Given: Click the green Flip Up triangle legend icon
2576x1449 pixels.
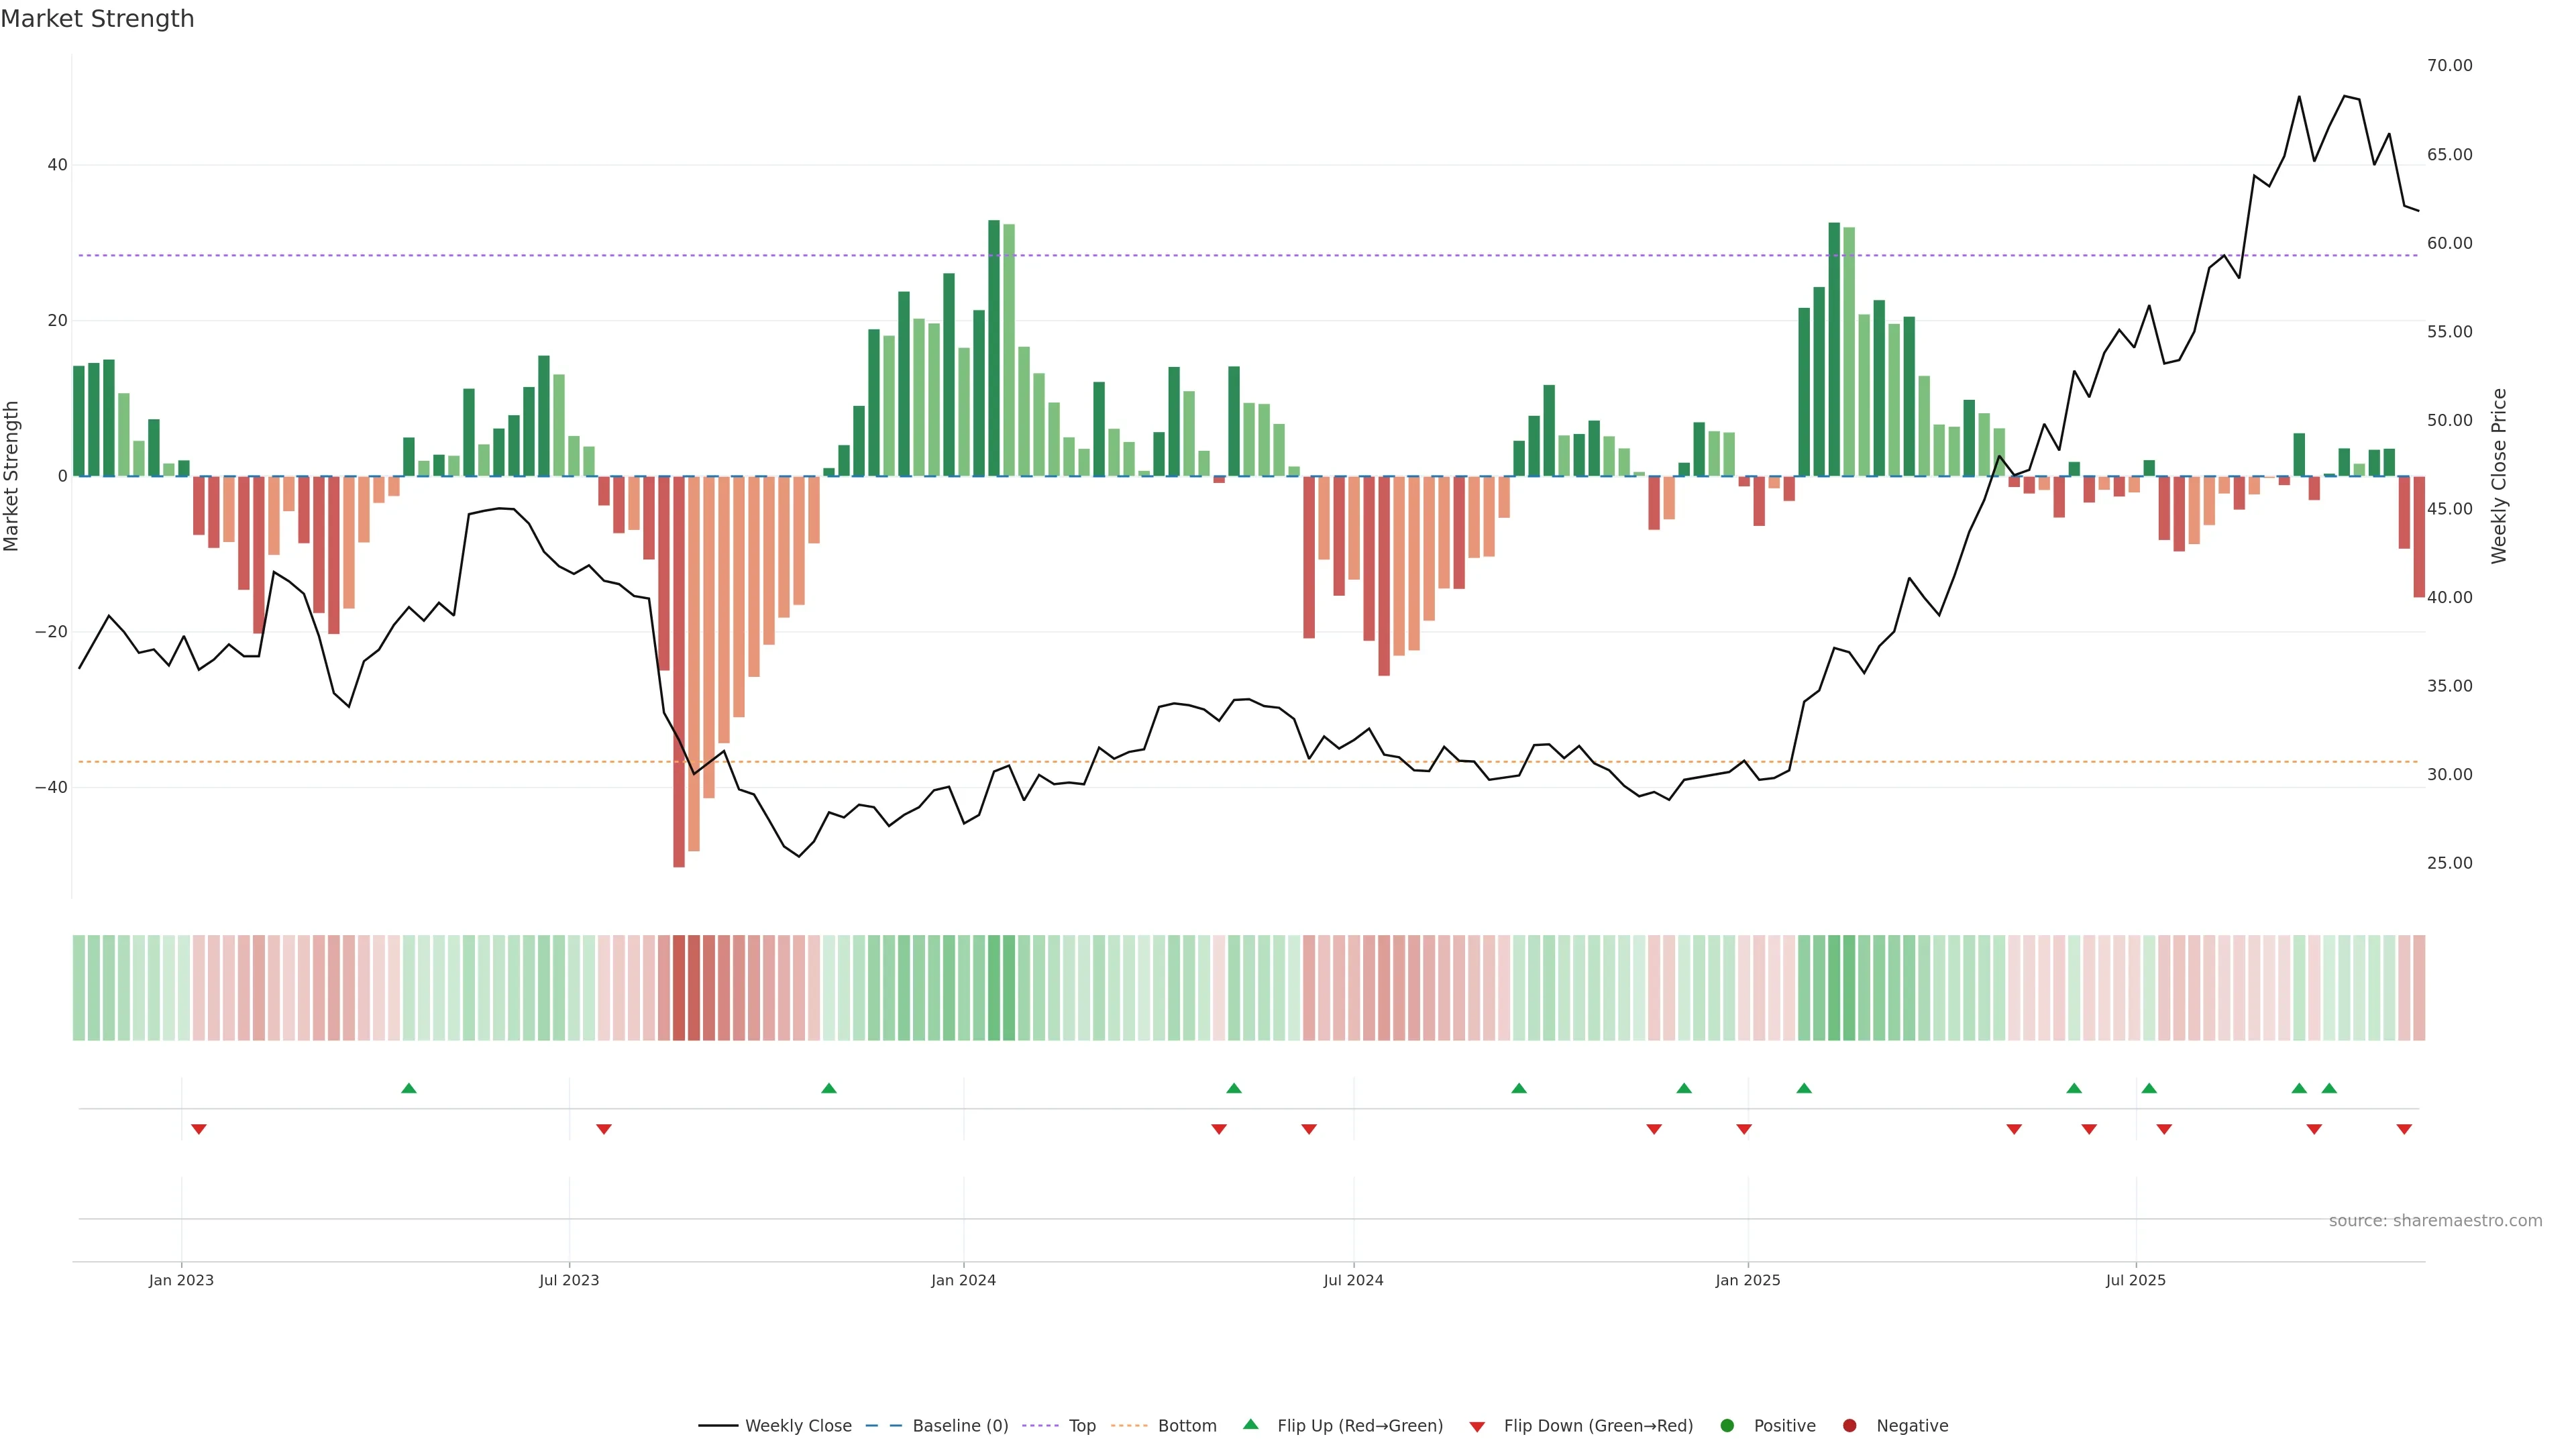Looking at the screenshot, I should [x=1250, y=1424].
